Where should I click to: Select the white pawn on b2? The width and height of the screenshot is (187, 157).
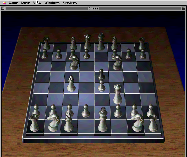[x=53, y=109]
